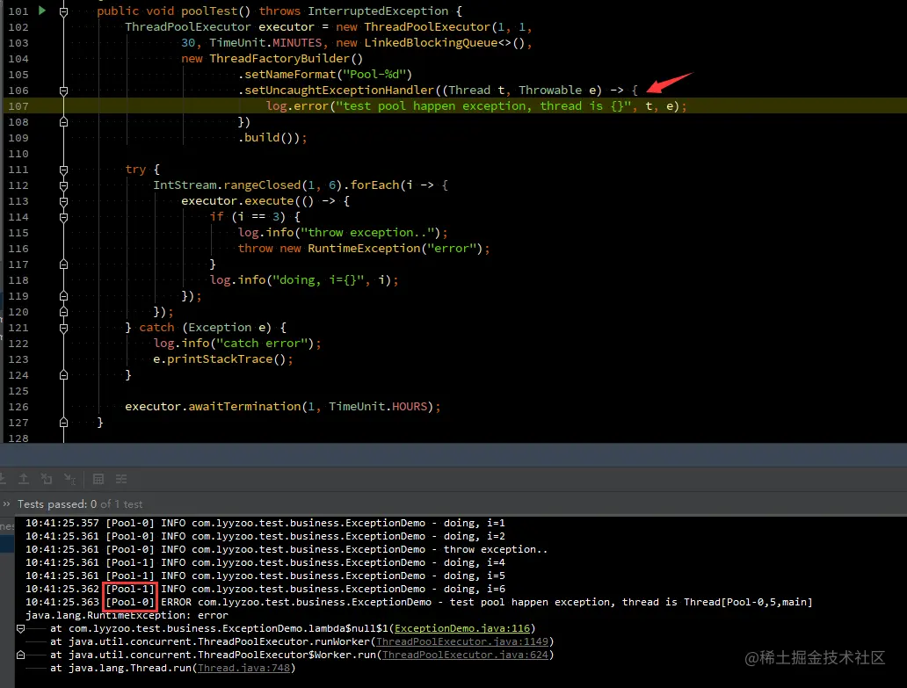This screenshot has height=688, width=907.
Task: Click 'RuntimeException' on line 116
Action: [364, 249]
